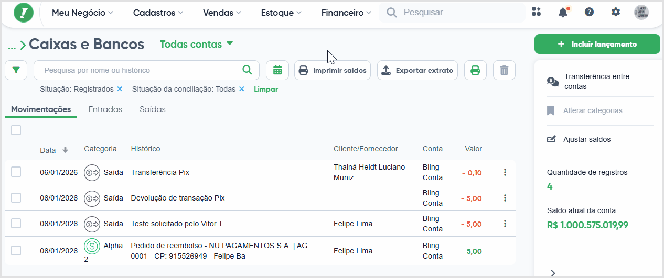Image resolution: width=664 pixels, height=278 pixels.
Task: Click the Transferência entre contas link
Action: 597,82
